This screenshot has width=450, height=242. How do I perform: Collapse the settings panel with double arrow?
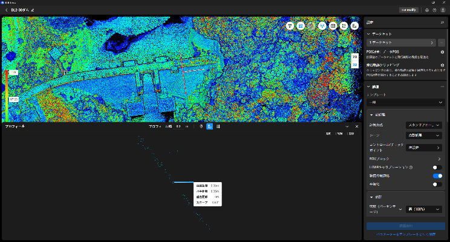(x=442, y=22)
